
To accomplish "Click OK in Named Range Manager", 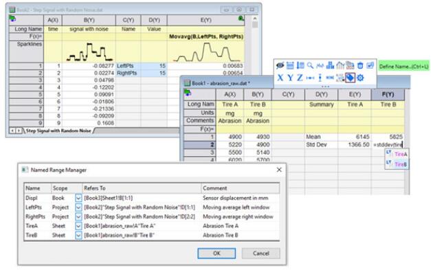I will click(217, 254).
